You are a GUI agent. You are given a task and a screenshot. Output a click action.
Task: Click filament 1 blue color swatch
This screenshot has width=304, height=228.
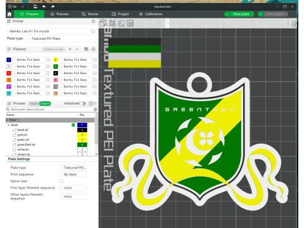click(9, 60)
